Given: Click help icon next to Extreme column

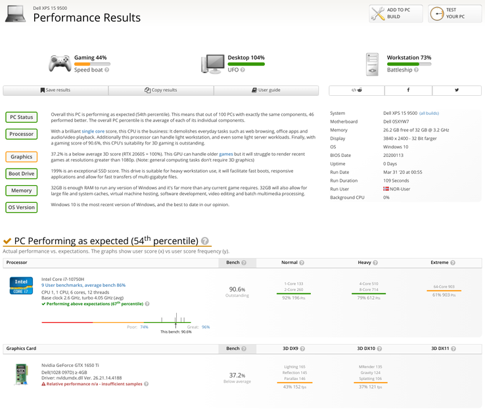Looking at the screenshot, I should coord(453,263).
